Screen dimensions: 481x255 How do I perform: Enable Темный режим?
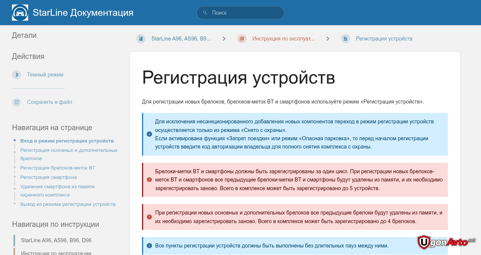pos(45,75)
